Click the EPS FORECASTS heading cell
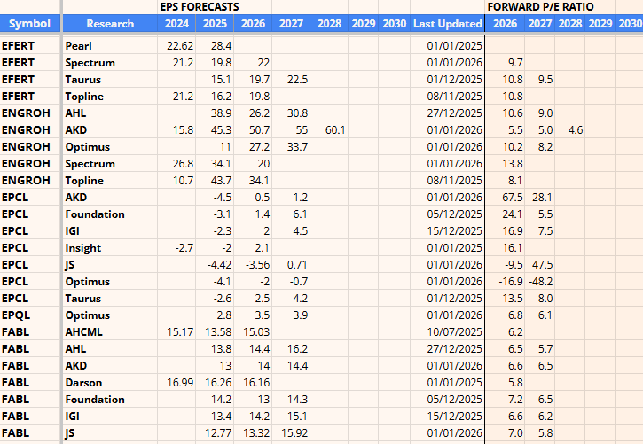 (x=200, y=6)
